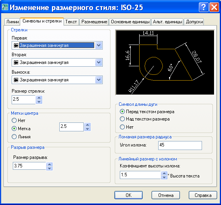Decrease Коэффициент высоты излома with the down arrow
The width and height of the screenshot is (221, 205).
pyautogui.click(x=164, y=177)
